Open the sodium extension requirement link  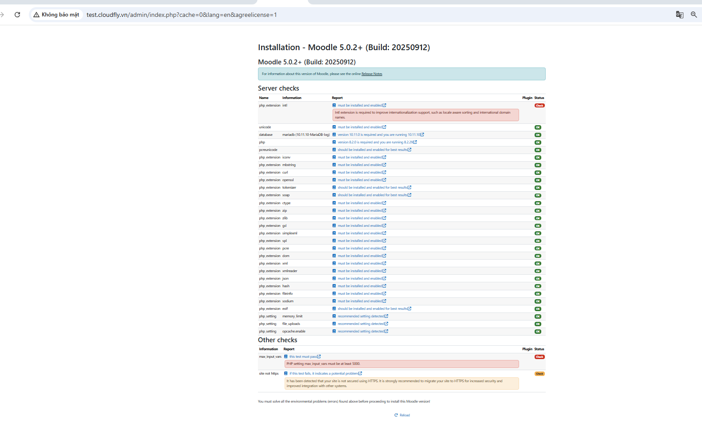pos(360,301)
